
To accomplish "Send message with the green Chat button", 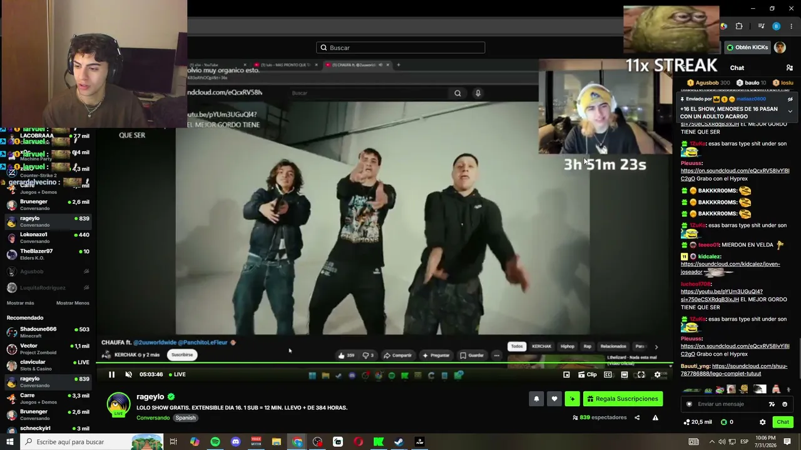I will (783, 422).
